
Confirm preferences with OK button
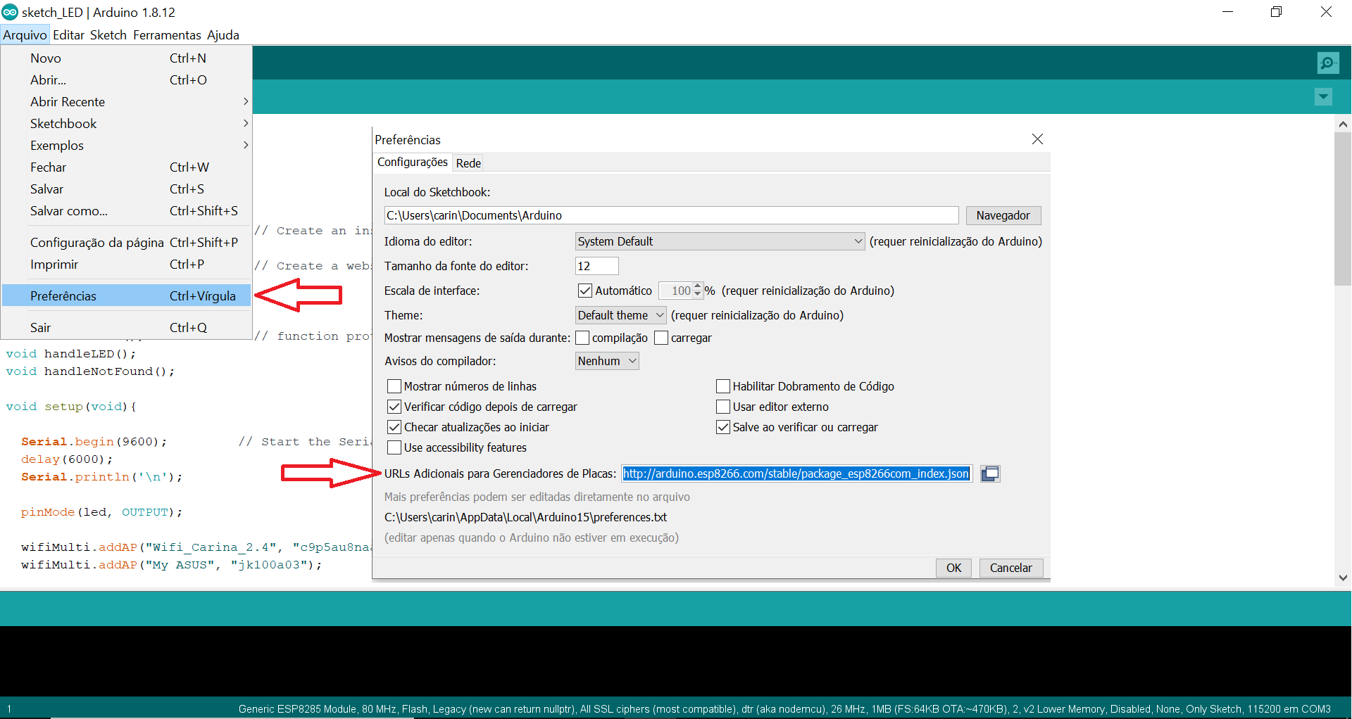click(x=954, y=568)
